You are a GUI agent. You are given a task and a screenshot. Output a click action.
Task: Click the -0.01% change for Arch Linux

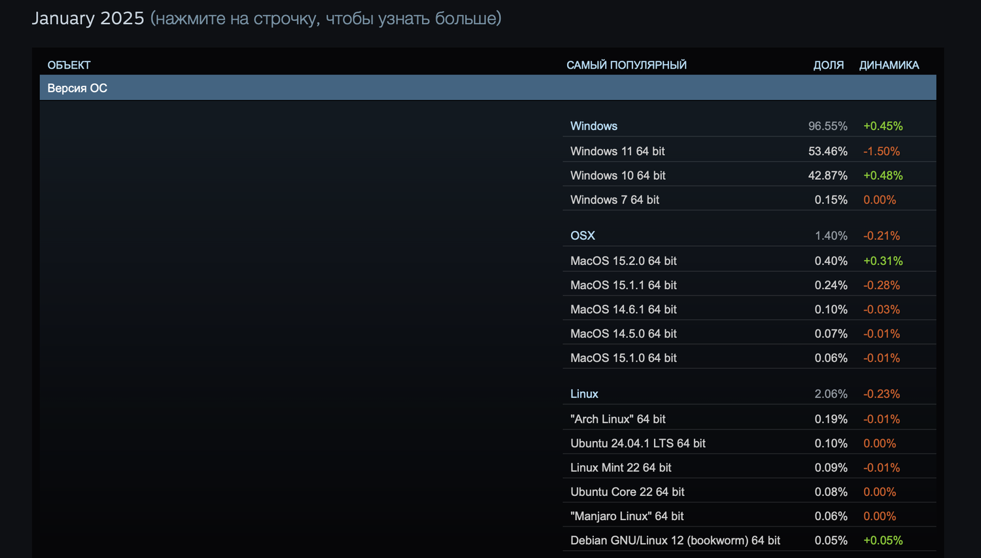pyautogui.click(x=882, y=419)
